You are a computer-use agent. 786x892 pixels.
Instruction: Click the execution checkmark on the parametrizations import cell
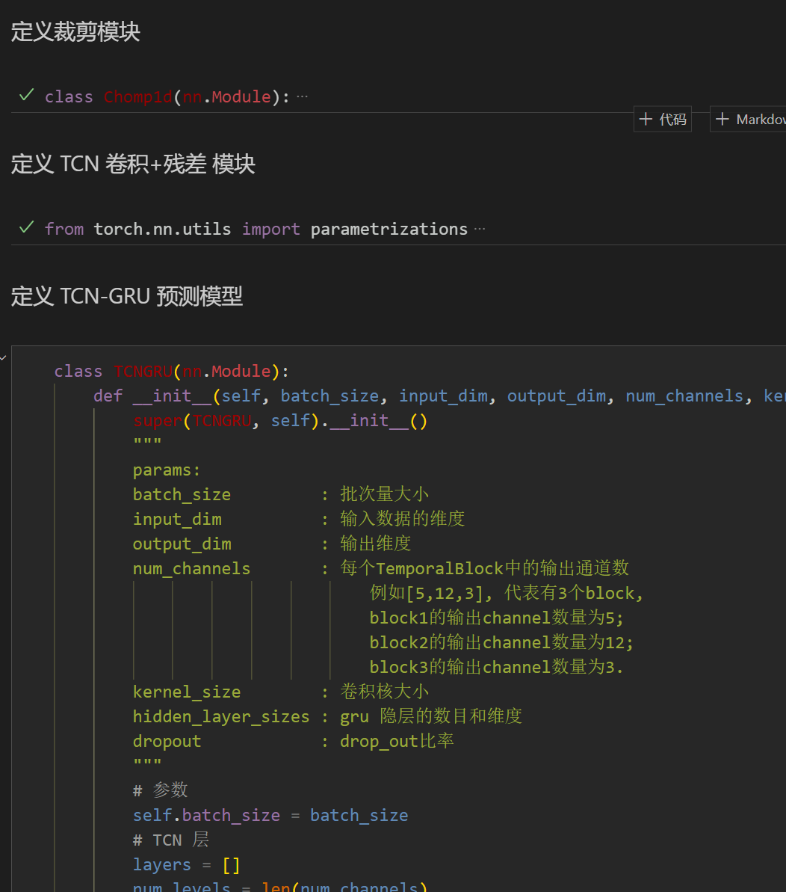tap(25, 228)
